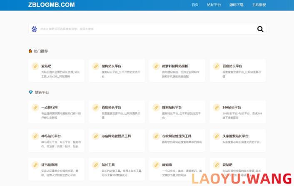The image size is (294, 186).
Task: Click the Baidu paw search engine icon
Action: (34, 29)
